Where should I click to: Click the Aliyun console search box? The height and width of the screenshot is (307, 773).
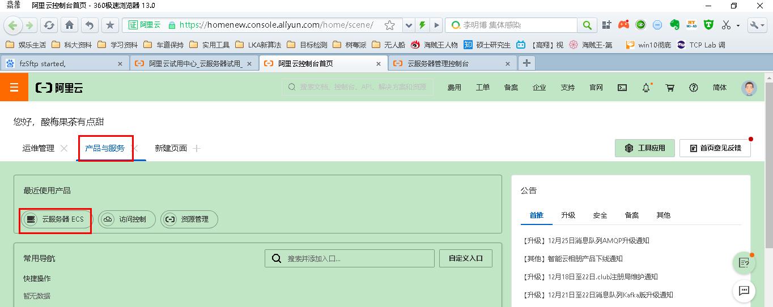358,87
